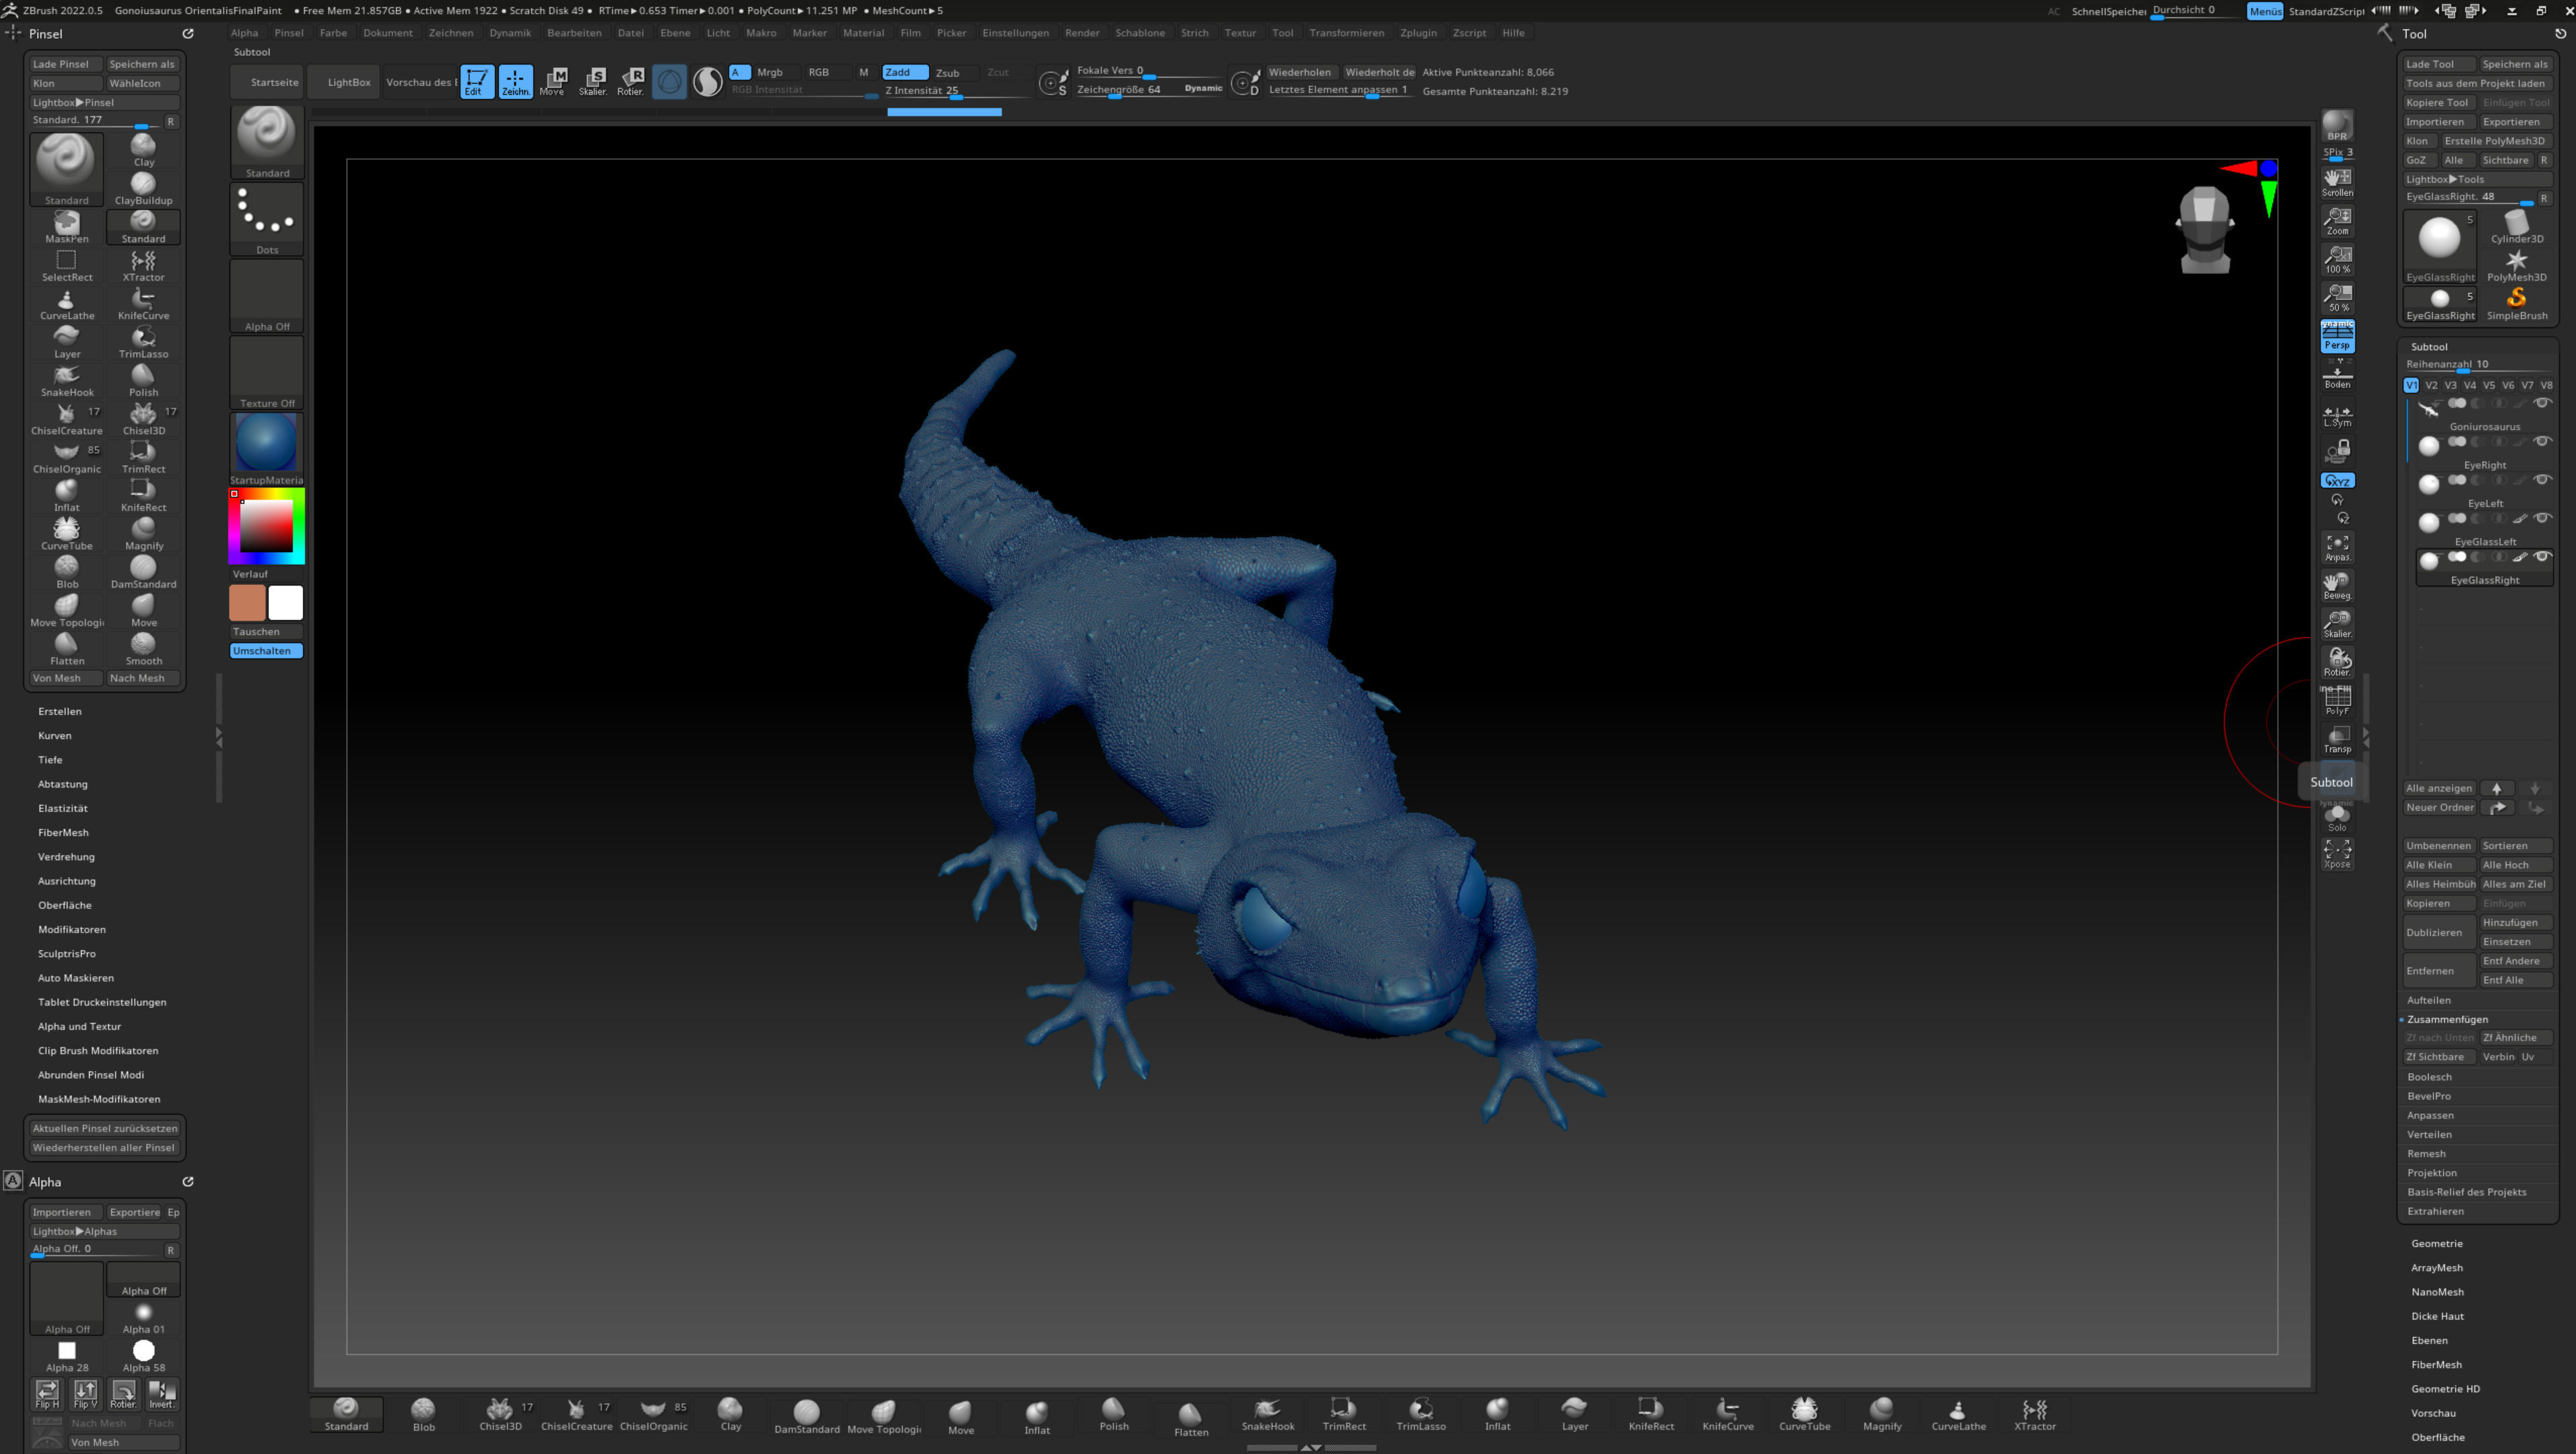Screen dimensions: 2576x1454
Task: Choose the Blob brush on bottom shelf
Action: [x=424, y=1415]
